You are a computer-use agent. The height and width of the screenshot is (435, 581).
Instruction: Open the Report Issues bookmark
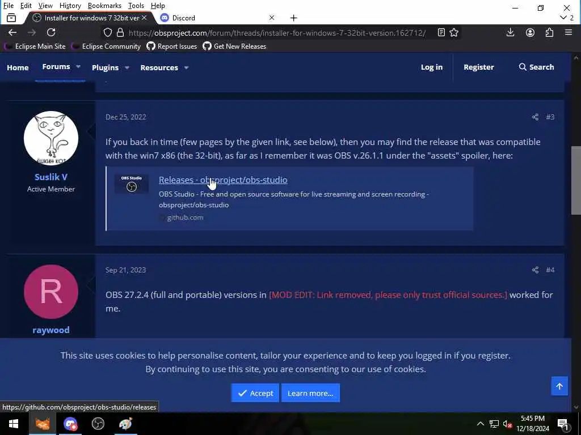172,46
